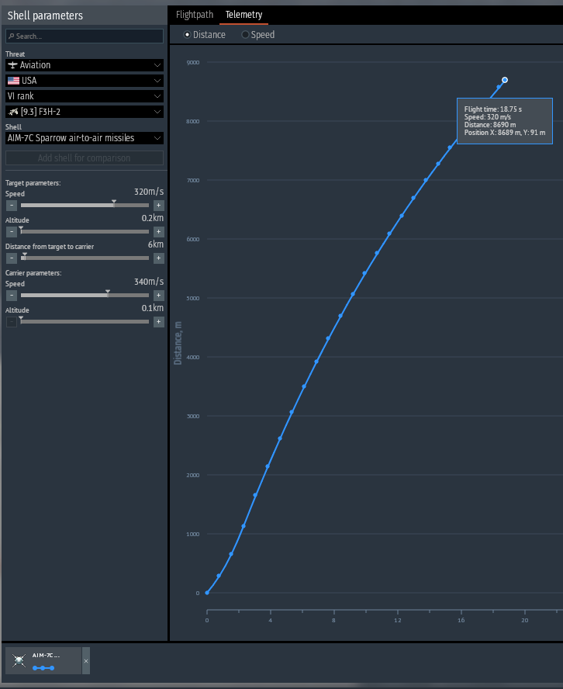Click the highlighted final data point on graph

pos(505,80)
